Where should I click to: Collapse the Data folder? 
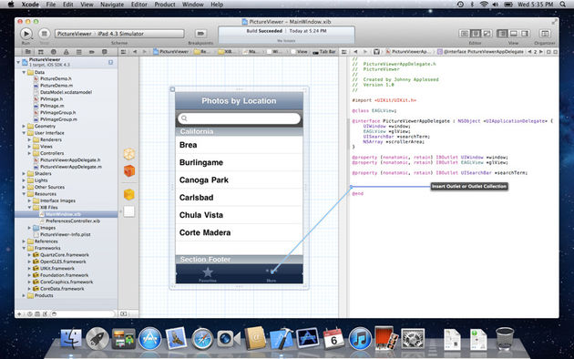[x=25, y=73]
